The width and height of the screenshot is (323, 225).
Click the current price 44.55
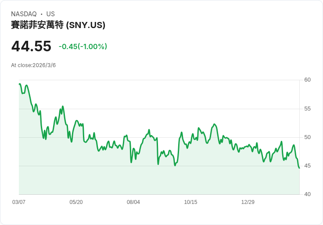pyautogui.click(x=31, y=46)
